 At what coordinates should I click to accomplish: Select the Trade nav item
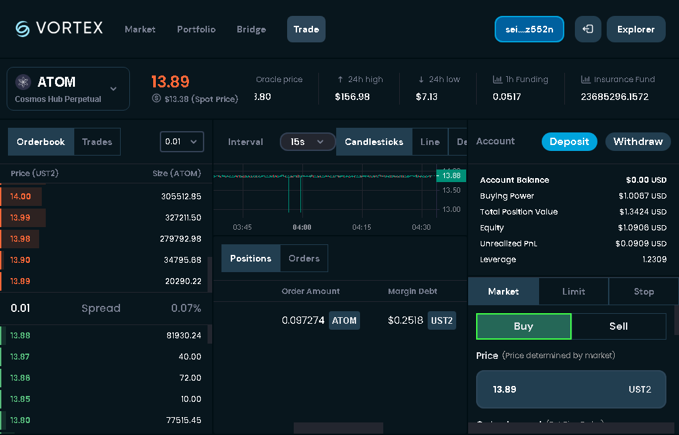[x=306, y=29]
